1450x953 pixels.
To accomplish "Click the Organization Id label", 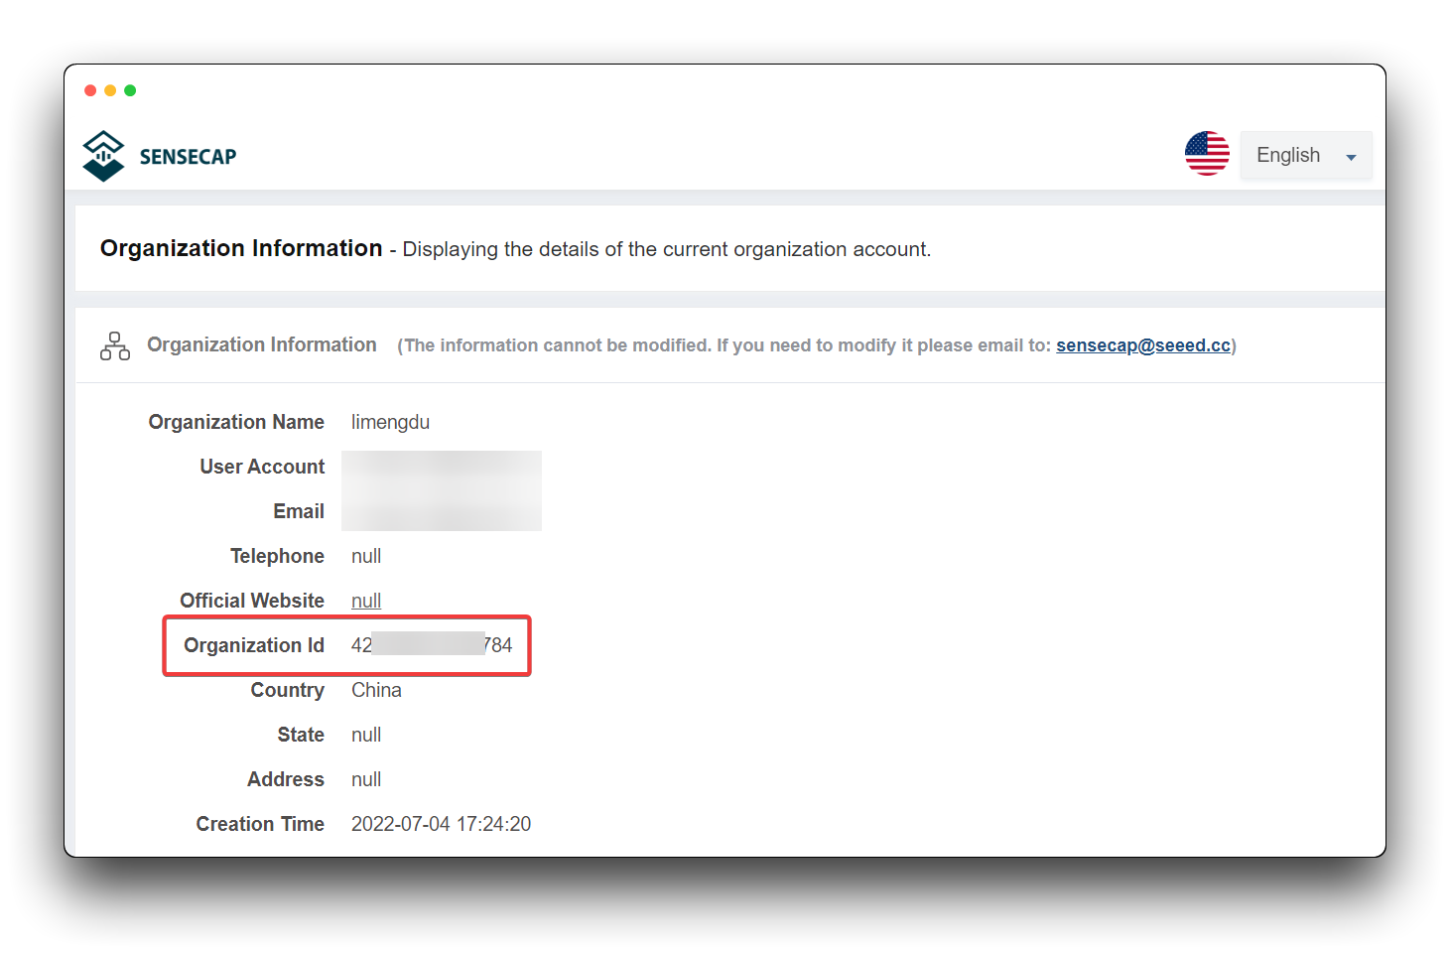I will tap(254, 645).
